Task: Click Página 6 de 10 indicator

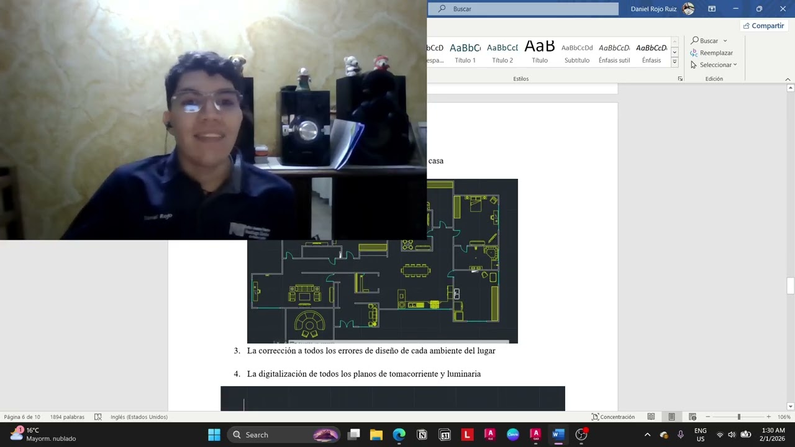Action: tap(22, 417)
